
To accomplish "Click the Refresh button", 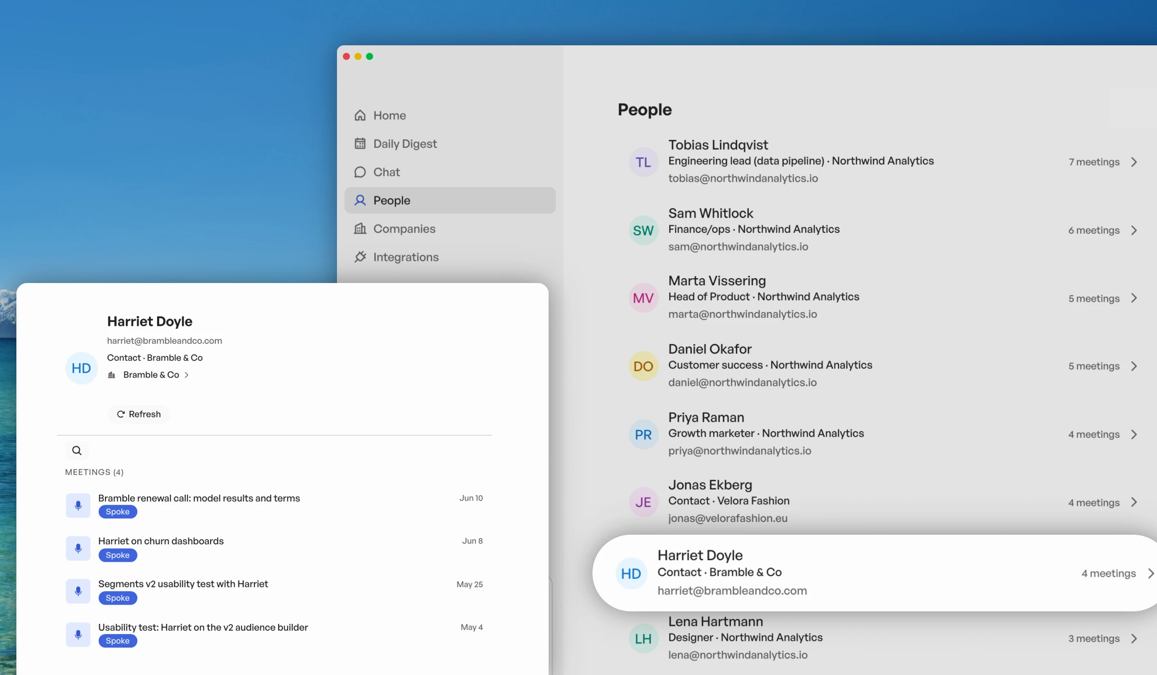I will tap(139, 414).
